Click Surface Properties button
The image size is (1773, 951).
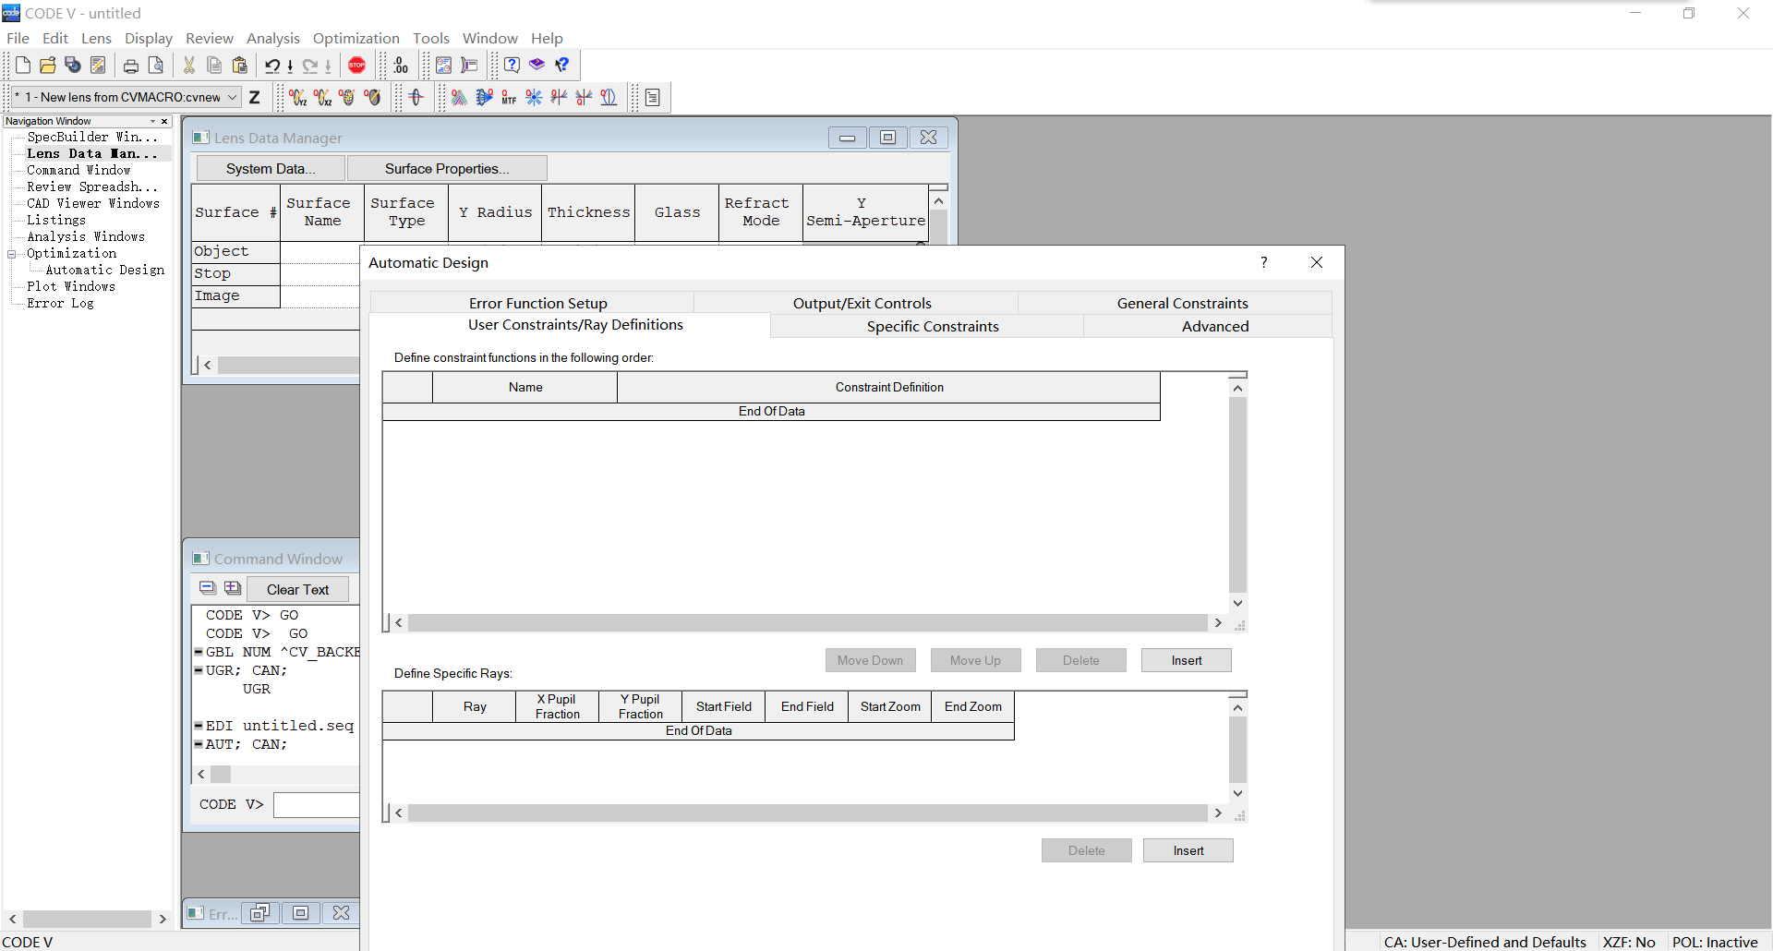click(x=447, y=168)
